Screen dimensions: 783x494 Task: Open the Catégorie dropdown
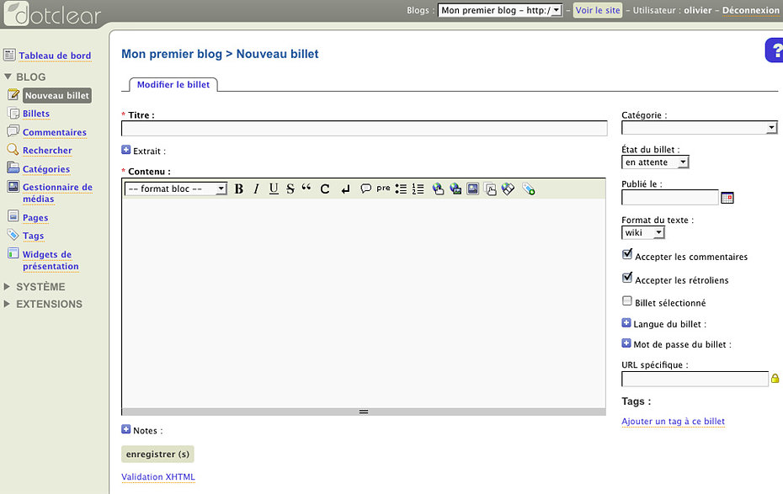pyautogui.click(x=699, y=128)
